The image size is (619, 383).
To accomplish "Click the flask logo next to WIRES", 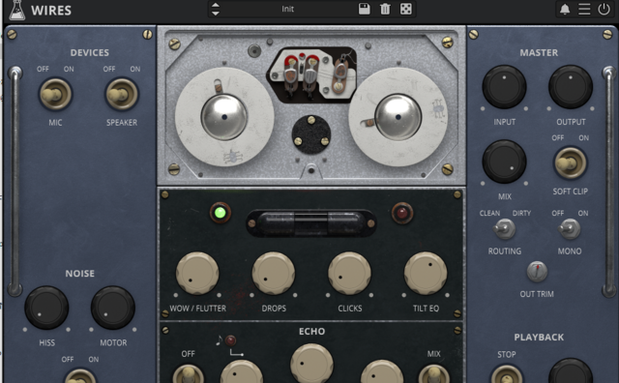I will [x=17, y=10].
